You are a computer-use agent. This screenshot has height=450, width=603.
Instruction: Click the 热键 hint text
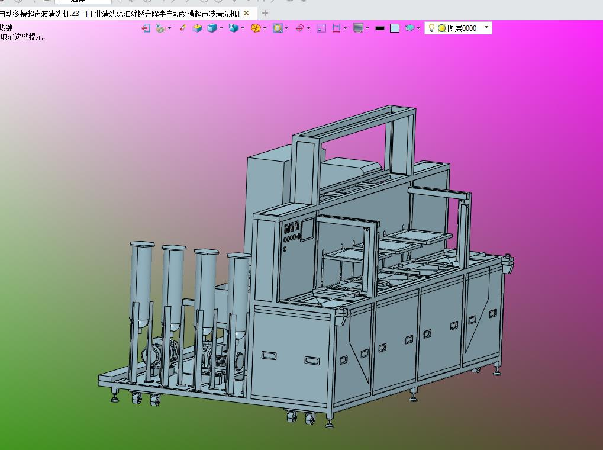(6, 28)
